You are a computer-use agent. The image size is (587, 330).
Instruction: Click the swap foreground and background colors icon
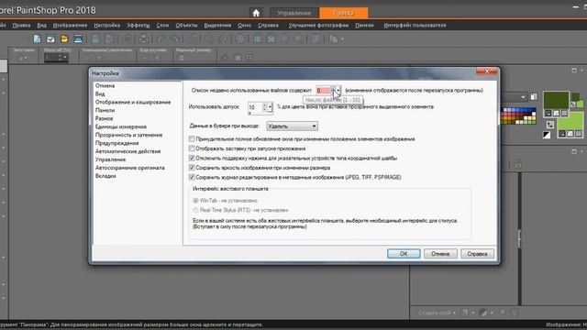coord(549,125)
